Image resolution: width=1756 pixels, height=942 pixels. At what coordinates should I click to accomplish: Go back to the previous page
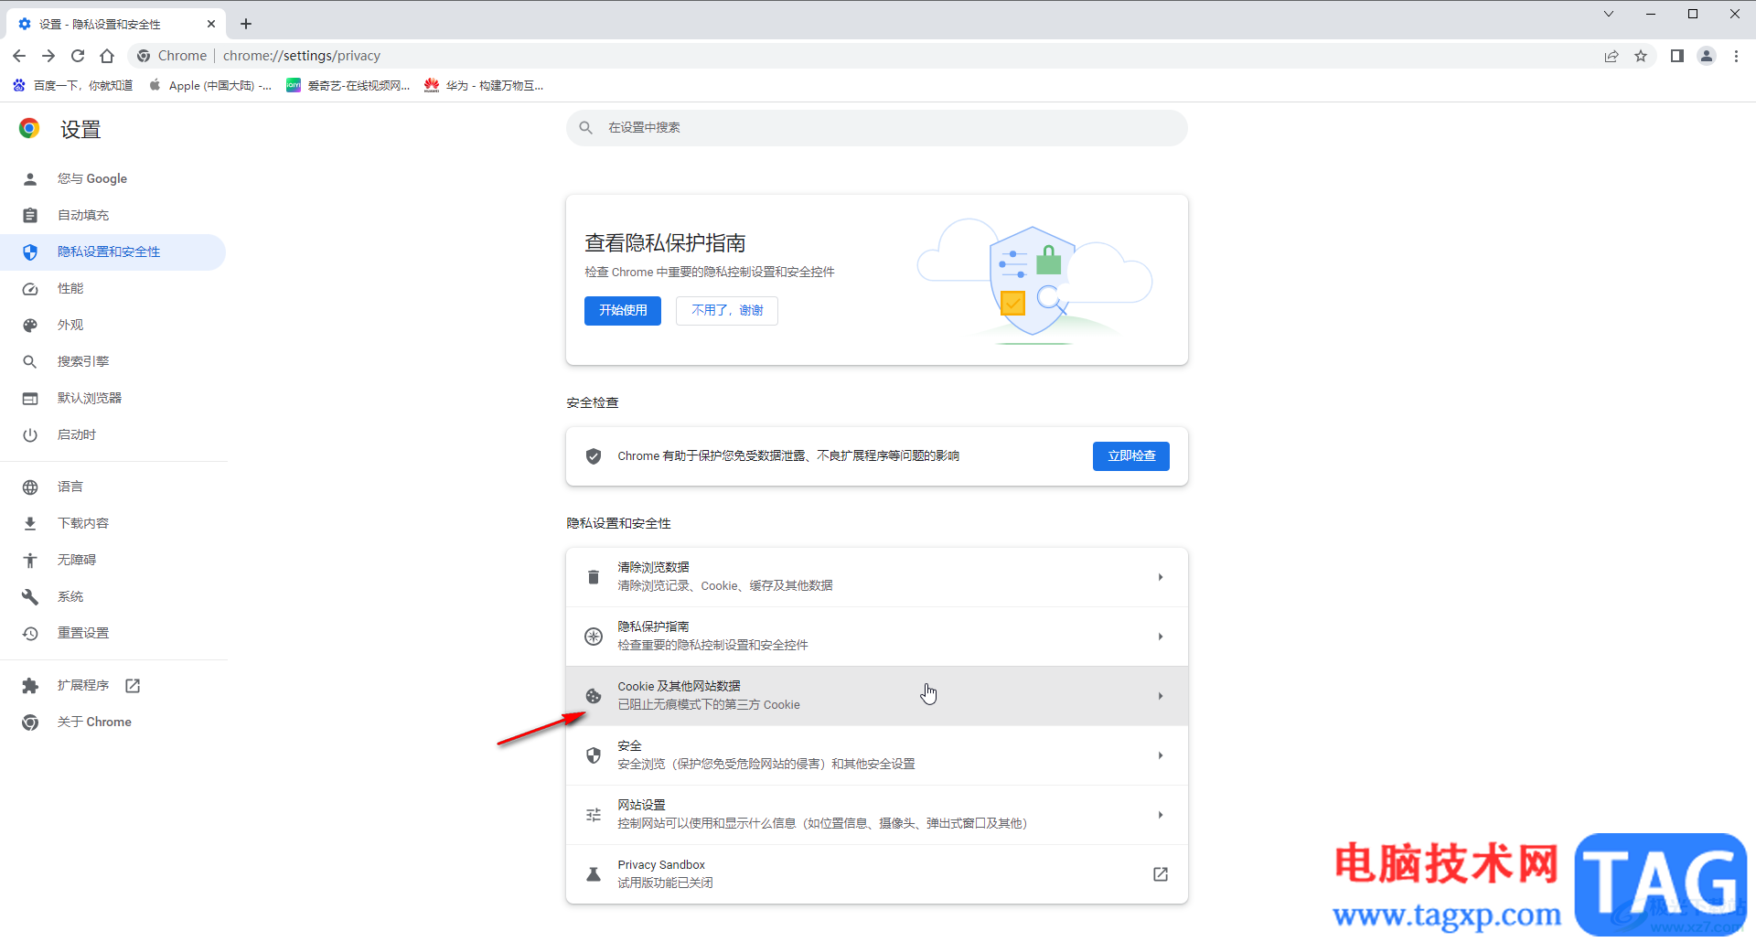tap(19, 56)
